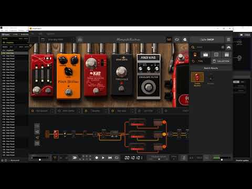This screenshot has height=189, width=252.
Task: Toggle the noise gate pedal footswitch
Action: tap(121, 88)
